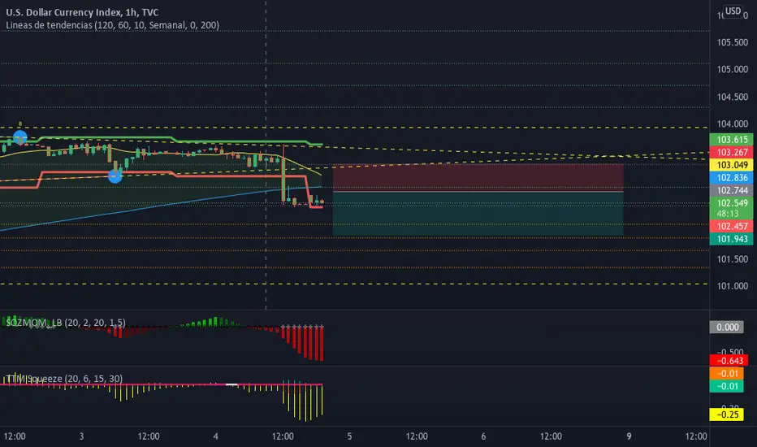Click the 105.000 price scale value
Viewport: 757px width, 447px height.
click(733, 70)
